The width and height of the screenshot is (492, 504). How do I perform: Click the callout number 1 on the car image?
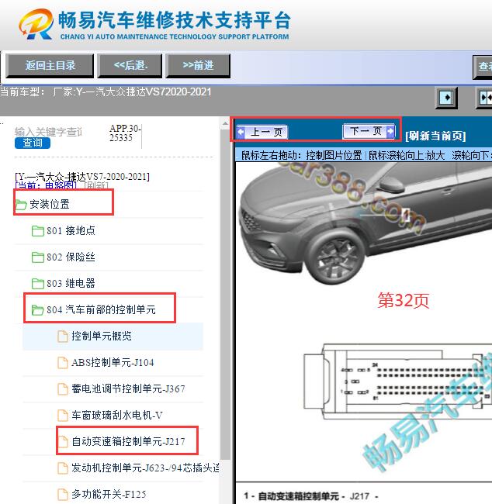click(407, 215)
